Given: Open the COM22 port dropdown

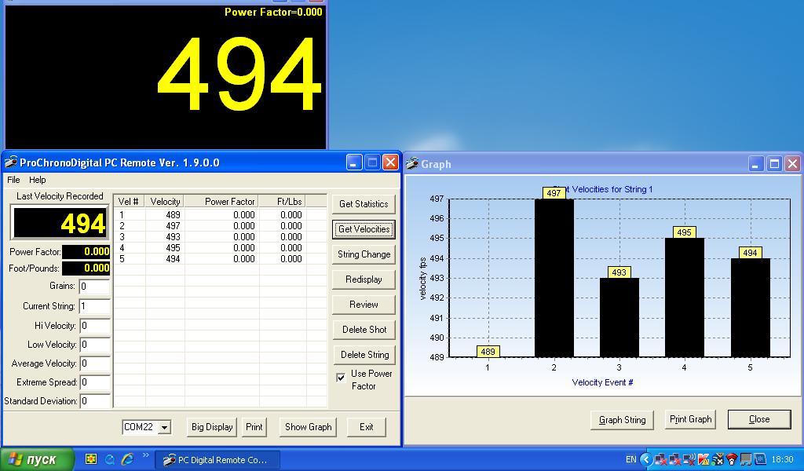Looking at the screenshot, I should coord(164,427).
